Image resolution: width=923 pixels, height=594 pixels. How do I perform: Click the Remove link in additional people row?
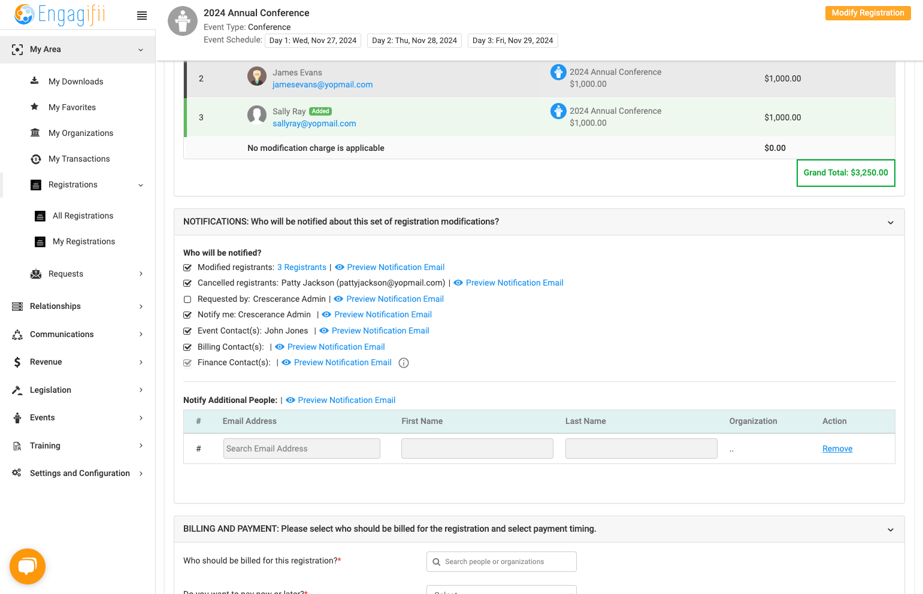(837, 448)
